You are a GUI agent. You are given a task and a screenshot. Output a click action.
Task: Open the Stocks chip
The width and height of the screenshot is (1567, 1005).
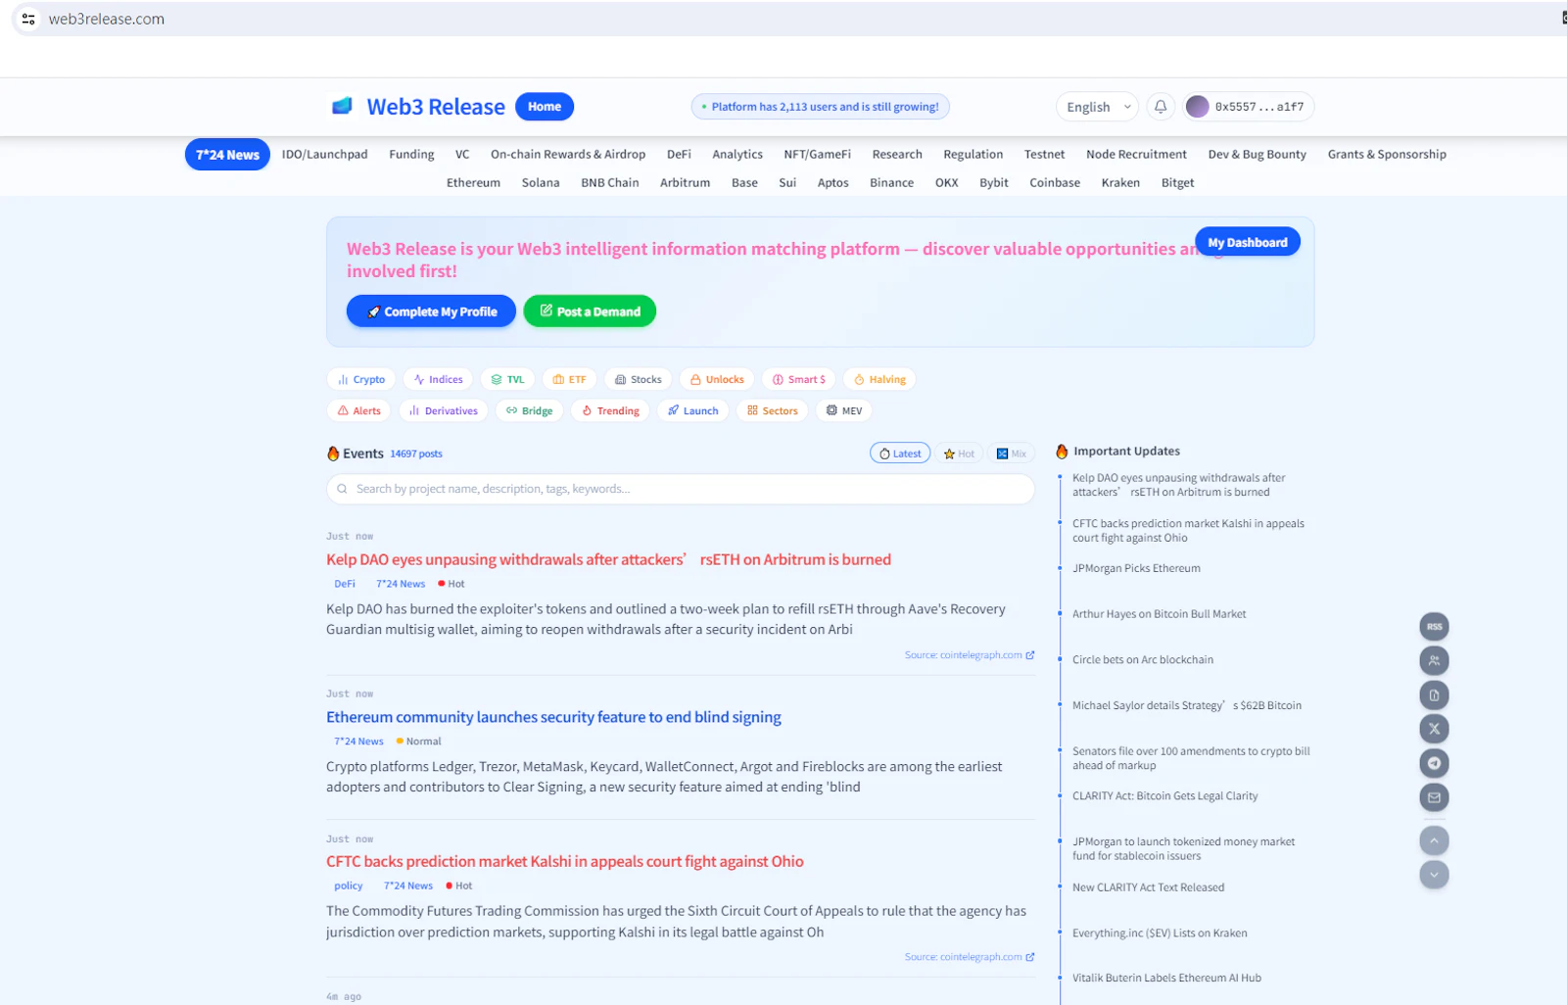point(638,379)
